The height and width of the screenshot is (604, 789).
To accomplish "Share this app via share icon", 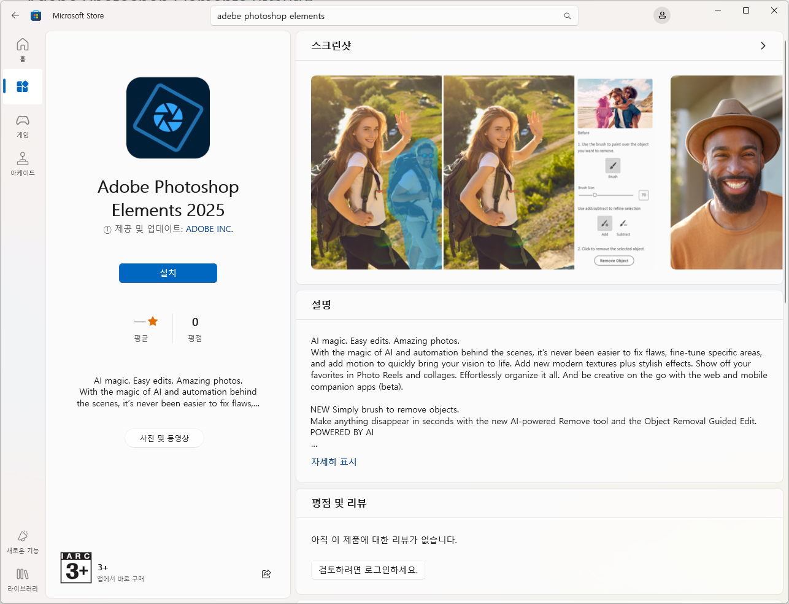I will [x=266, y=574].
